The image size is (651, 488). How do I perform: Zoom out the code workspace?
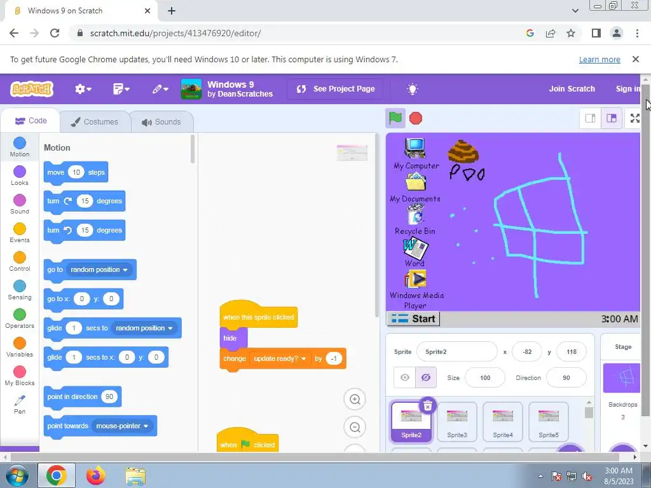pyautogui.click(x=355, y=427)
